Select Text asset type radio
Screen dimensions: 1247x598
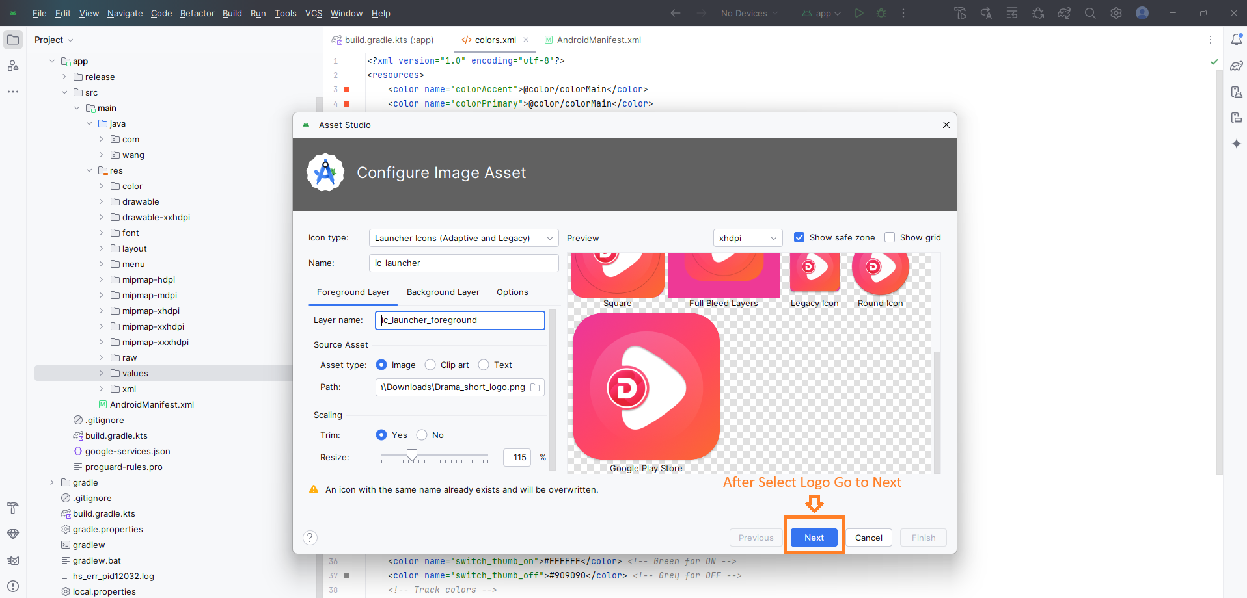point(484,365)
